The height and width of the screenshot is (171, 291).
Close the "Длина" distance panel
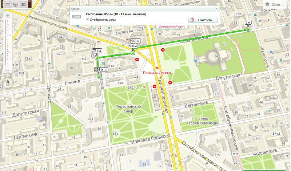click(216, 9)
